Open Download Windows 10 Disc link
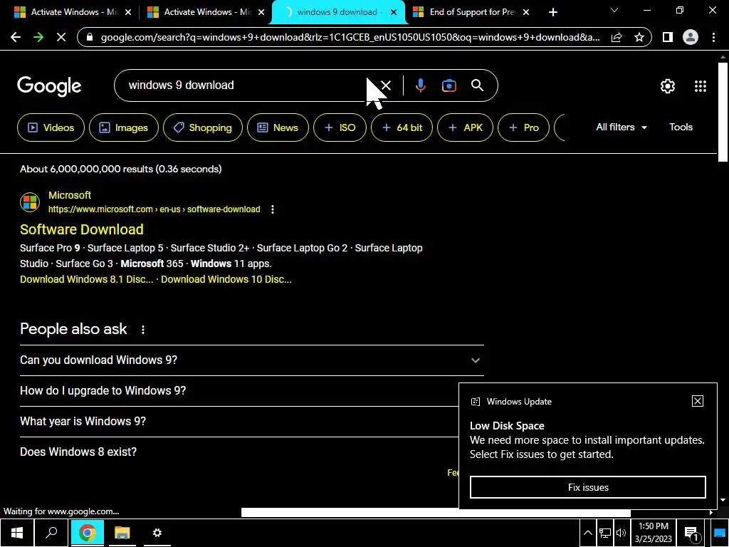 (226, 279)
